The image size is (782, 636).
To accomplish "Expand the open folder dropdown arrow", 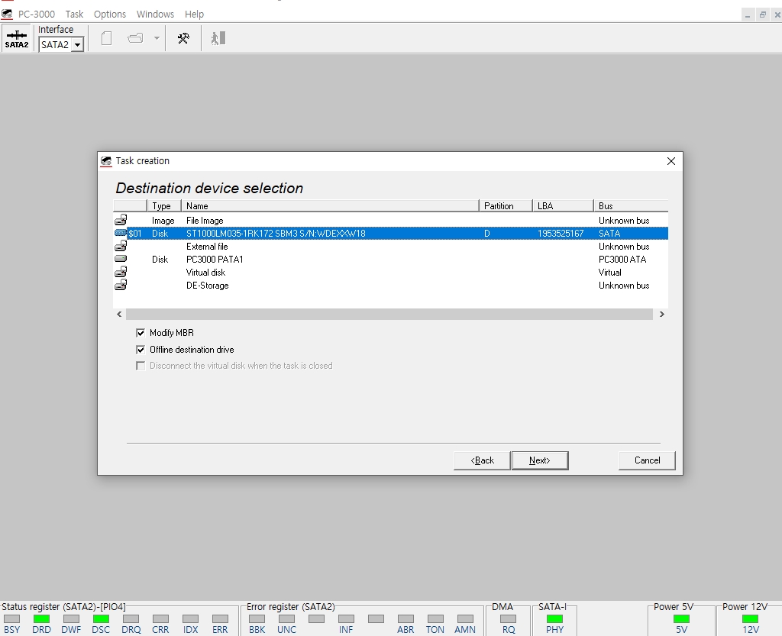I will click(157, 38).
